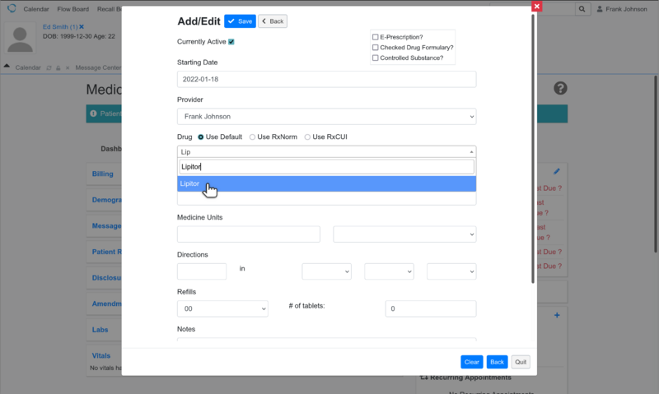Click the application logo icon at top-left
The width and height of the screenshot is (659, 394).
[11, 8]
